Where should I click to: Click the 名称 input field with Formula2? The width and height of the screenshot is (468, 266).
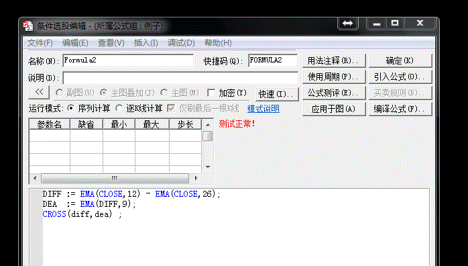click(128, 60)
